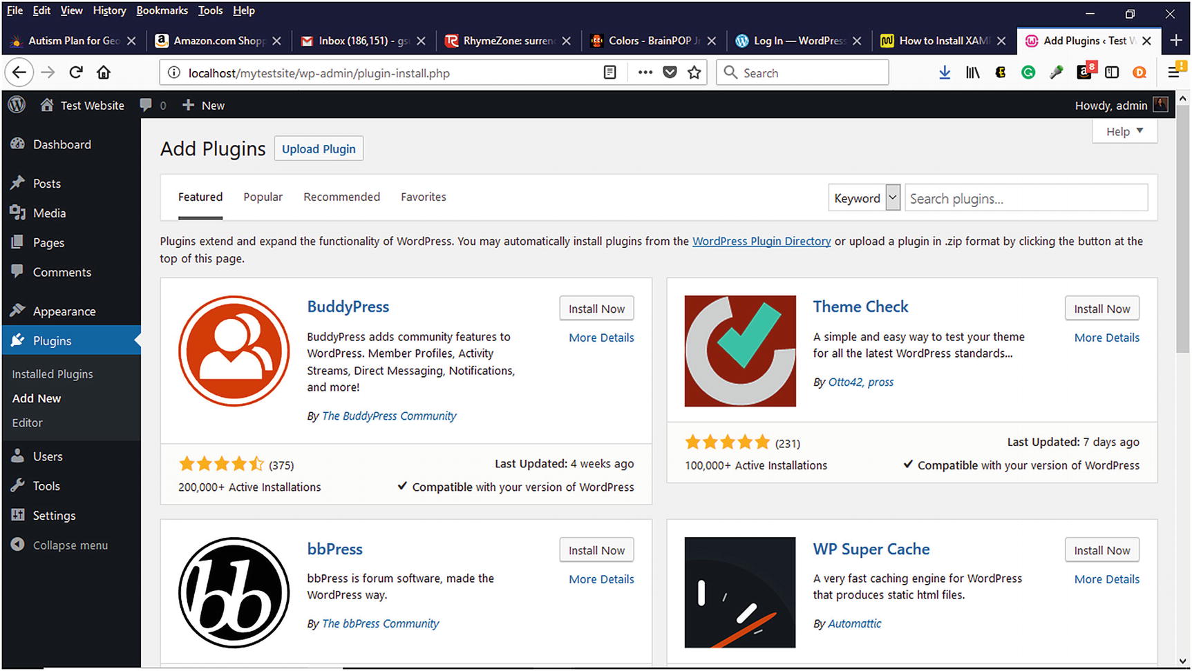The width and height of the screenshot is (1192, 671).
Task: Open the WordPress Plugin Directory link
Action: point(761,241)
